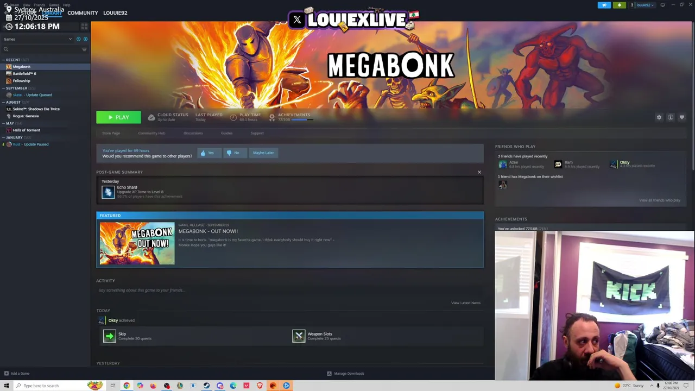Open the Community Hub link
Image resolution: width=695 pixels, height=391 pixels.
[151, 133]
